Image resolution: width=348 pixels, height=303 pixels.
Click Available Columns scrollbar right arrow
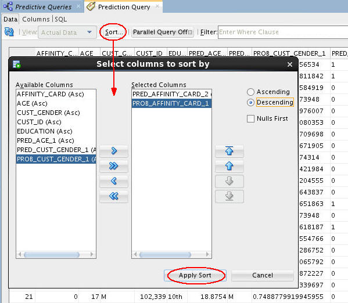point(92,254)
